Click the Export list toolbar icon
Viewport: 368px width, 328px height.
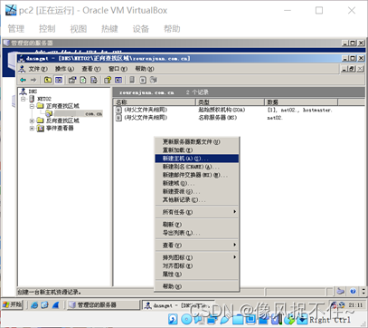point(94,80)
